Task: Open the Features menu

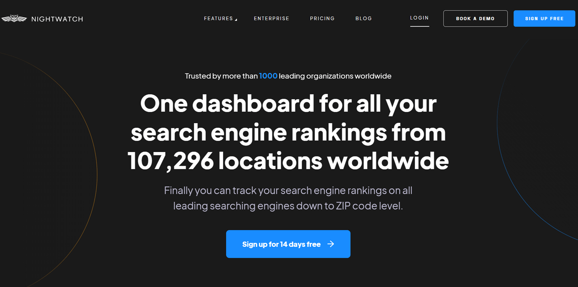Action: pyautogui.click(x=218, y=19)
